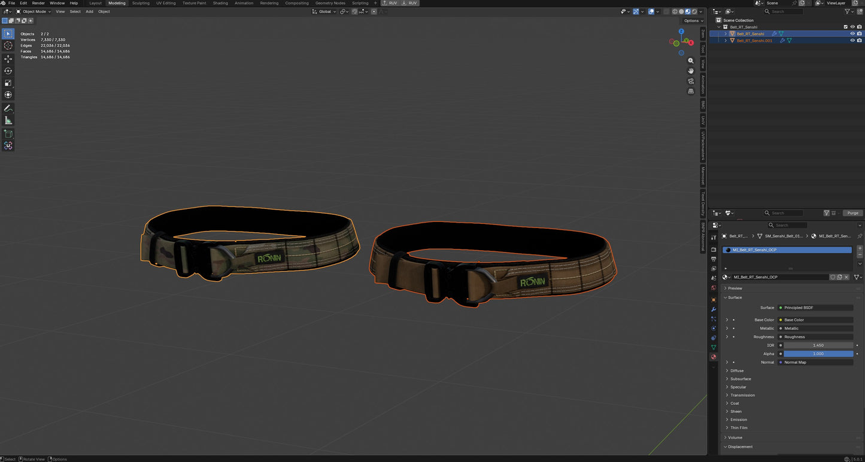This screenshot has height=462, width=865.
Task: Hide Belt_RT_Senshi.001 in viewport eye
Action: (x=852, y=41)
